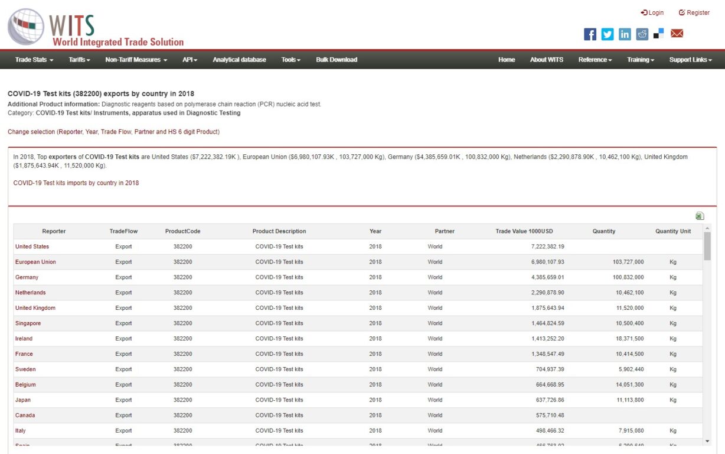The image size is (725, 454).
Task: Click the United Kingdom reporter link
Action: point(35,308)
